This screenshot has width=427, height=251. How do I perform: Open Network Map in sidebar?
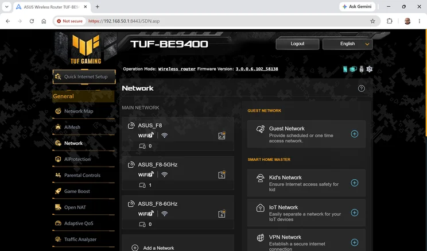[x=79, y=111]
